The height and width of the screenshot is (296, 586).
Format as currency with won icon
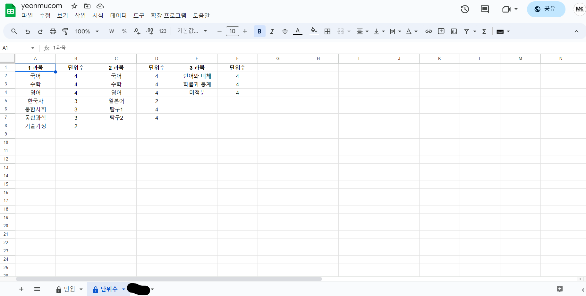(x=112, y=31)
